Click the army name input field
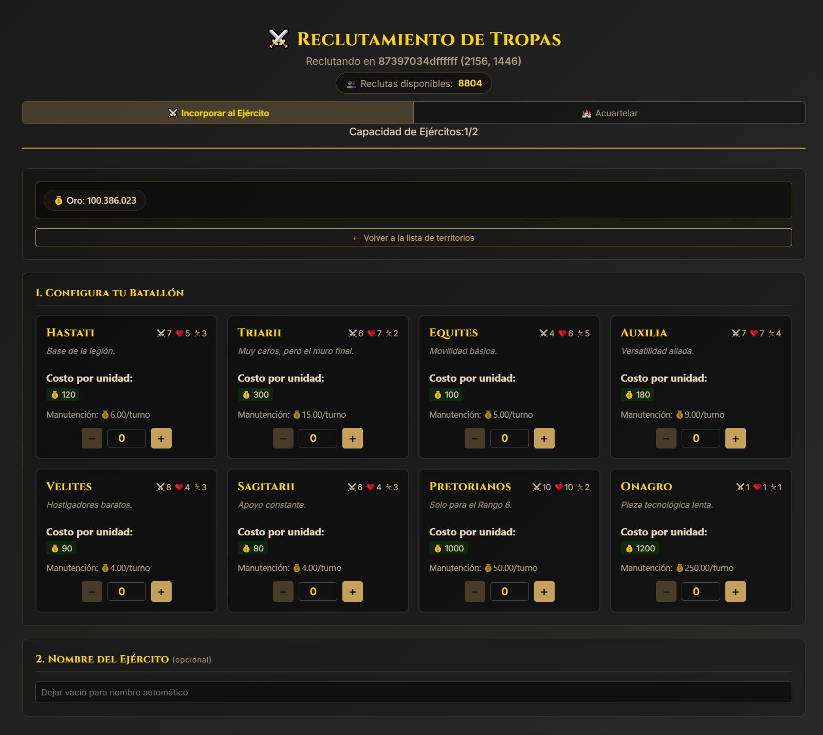This screenshot has width=823, height=735. [x=413, y=692]
